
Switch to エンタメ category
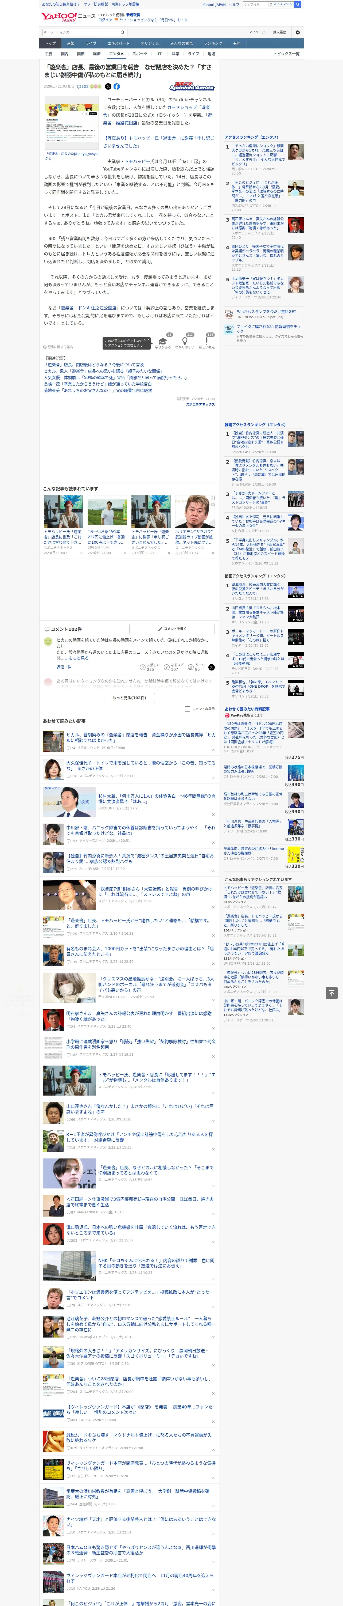[116, 54]
